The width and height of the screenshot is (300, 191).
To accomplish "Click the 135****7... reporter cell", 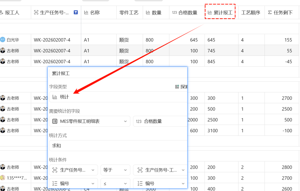I will point(15,178).
